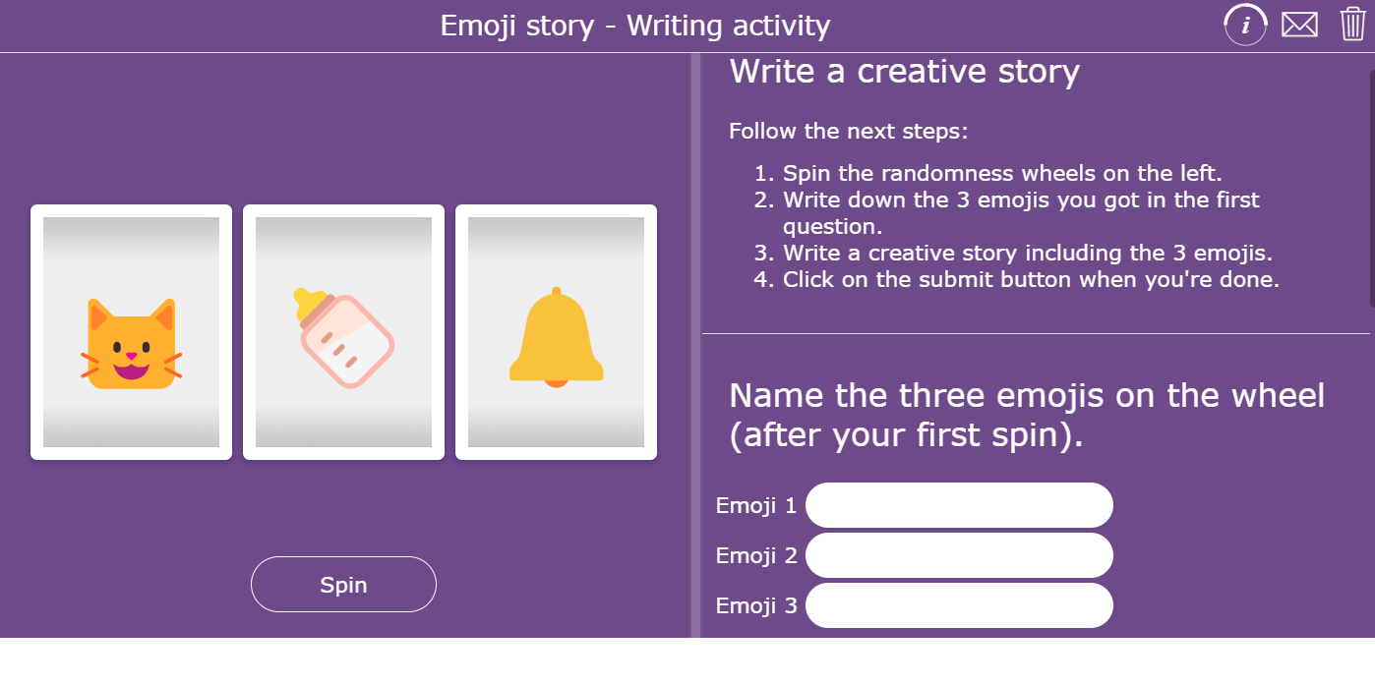Image resolution: width=1375 pixels, height=685 pixels.
Task: Click the "Click on the submit button" step
Action: [1031, 280]
